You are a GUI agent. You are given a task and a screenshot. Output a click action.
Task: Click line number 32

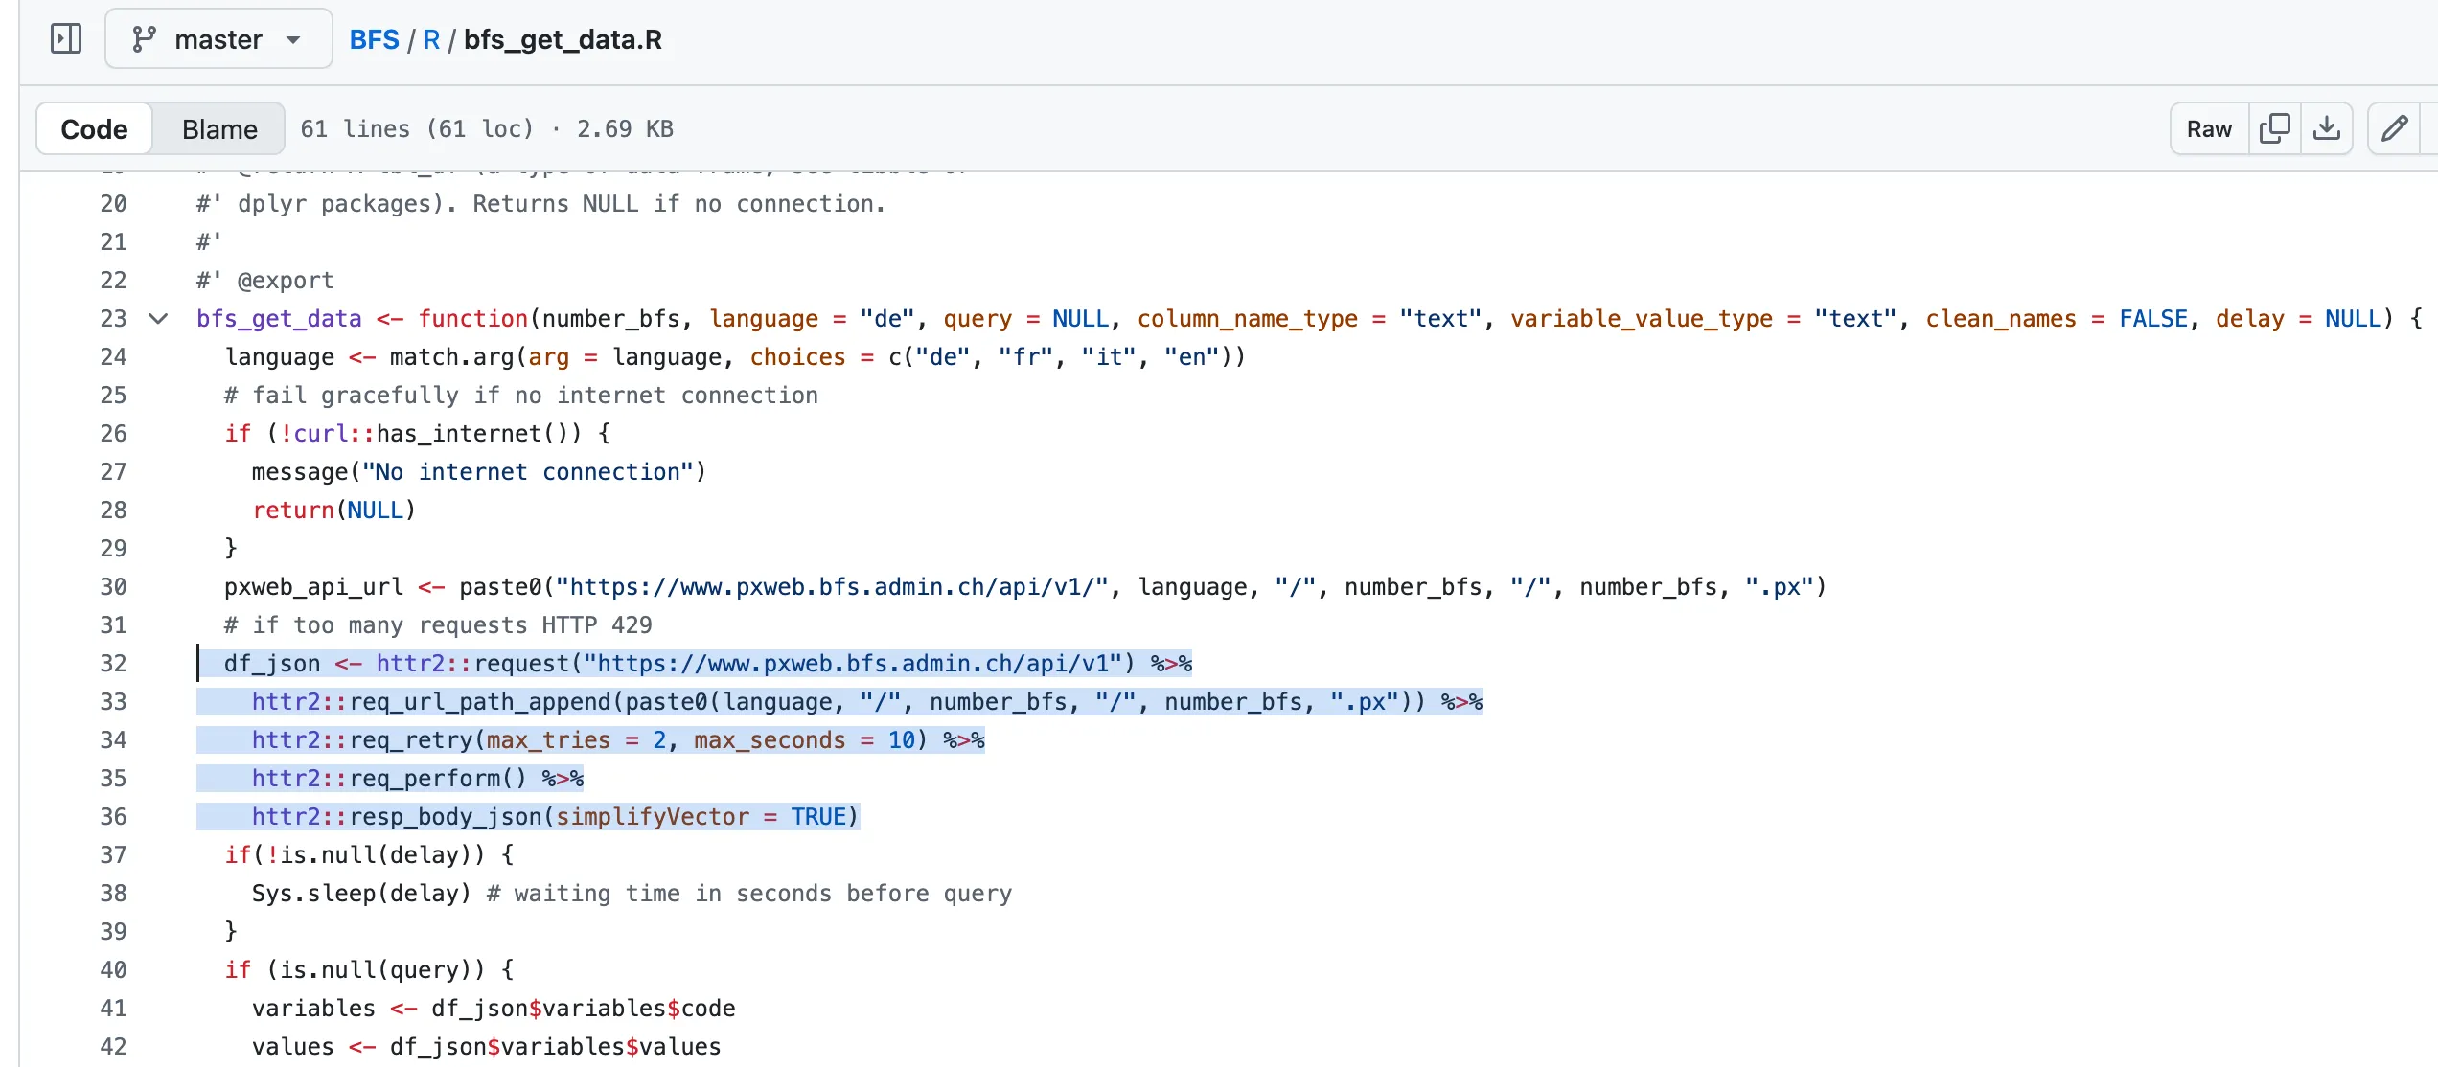point(113,663)
